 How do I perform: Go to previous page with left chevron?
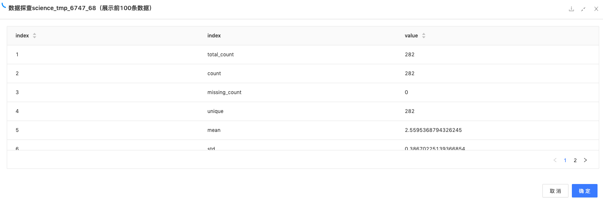[555, 160]
